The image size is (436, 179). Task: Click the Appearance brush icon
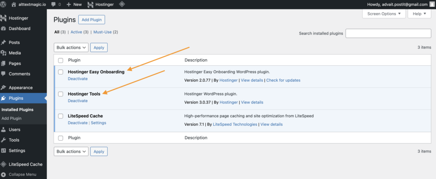click(x=3, y=88)
